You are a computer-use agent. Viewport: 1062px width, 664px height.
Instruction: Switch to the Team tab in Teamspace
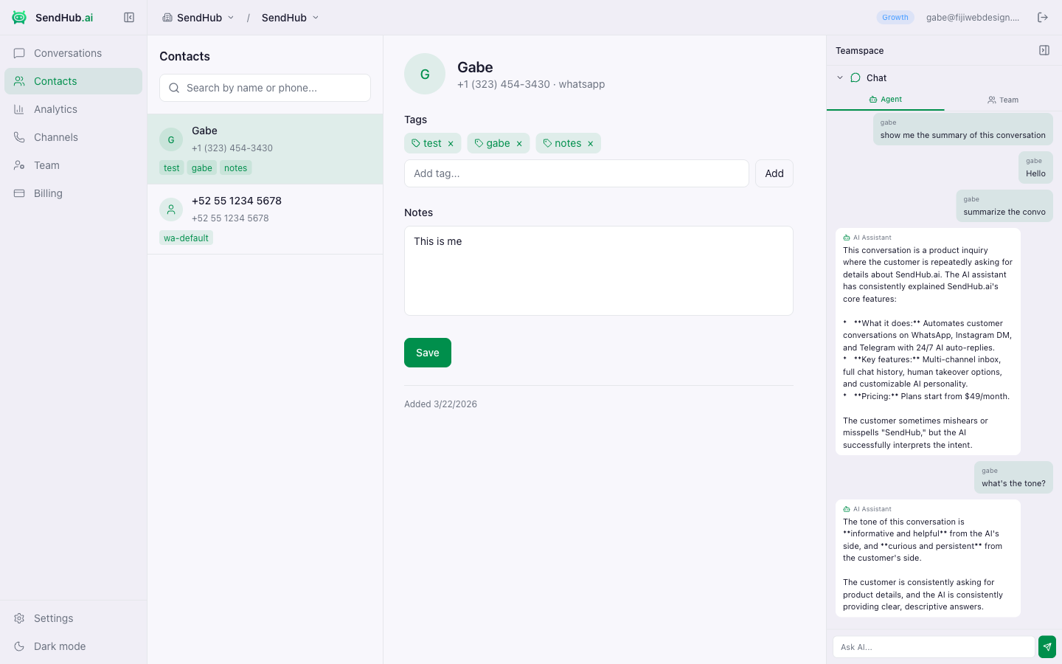1003,100
